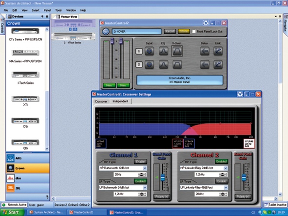Open Channel 1 EQ icon
This screenshot has height=216, width=288.
pyautogui.click(x=163, y=51)
